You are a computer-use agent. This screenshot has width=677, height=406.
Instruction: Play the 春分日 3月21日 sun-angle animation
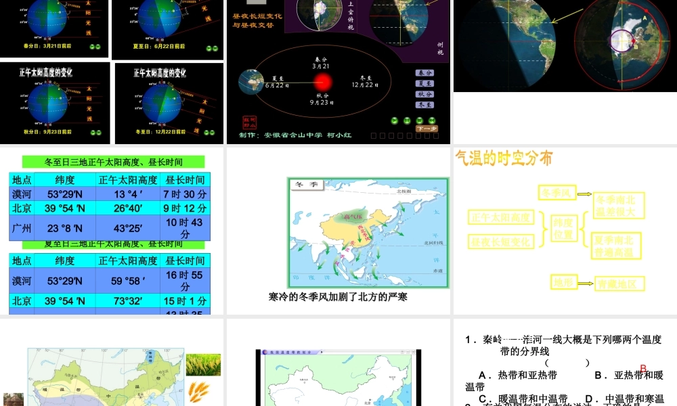coord(92,47)
